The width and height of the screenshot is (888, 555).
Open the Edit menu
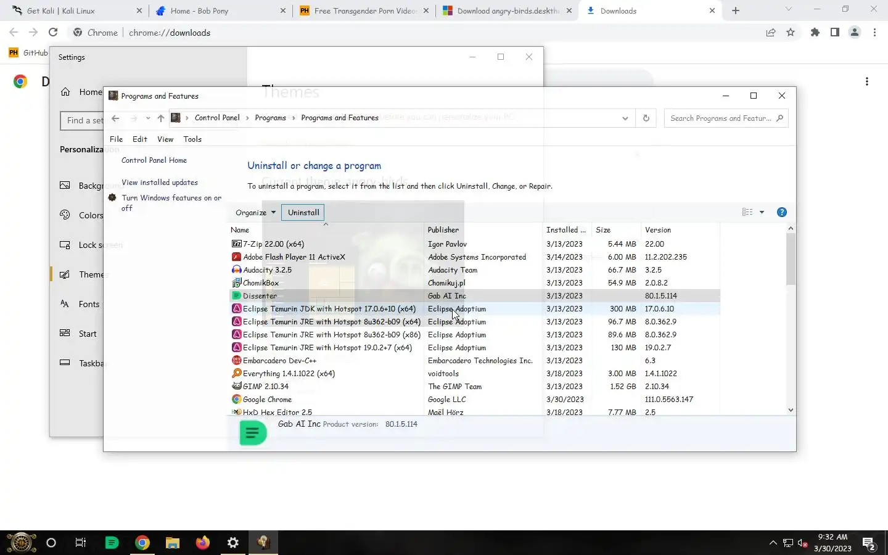[x=140, y=139]
